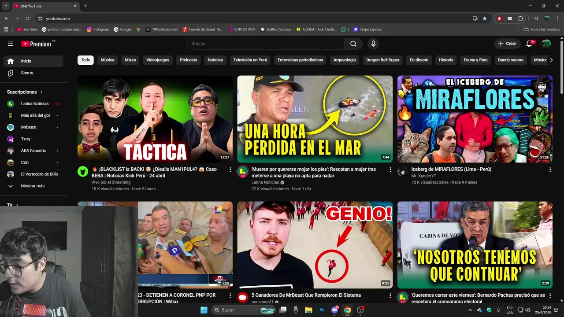Open Chrome media control icon

[x=536, y=18]
